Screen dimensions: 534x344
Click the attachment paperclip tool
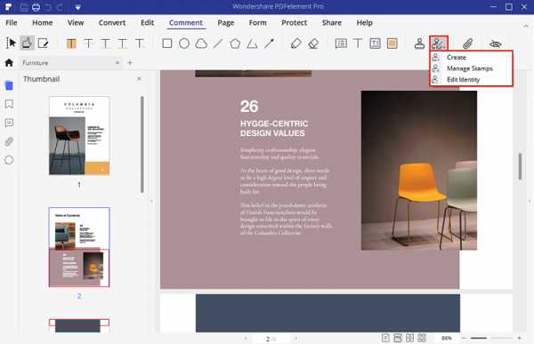[468, 44]
